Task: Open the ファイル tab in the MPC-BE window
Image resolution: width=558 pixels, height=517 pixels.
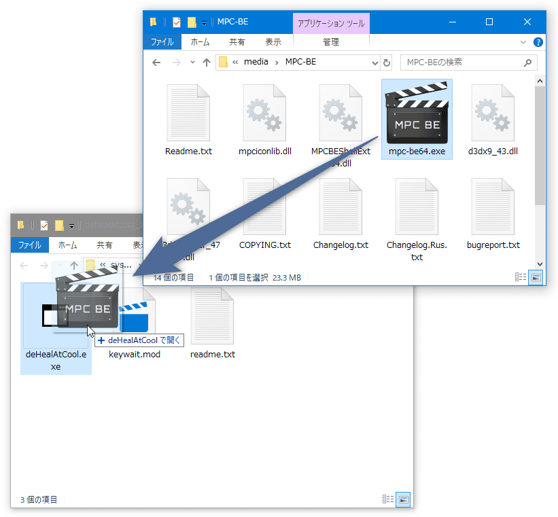Action: (x=162, y=42)
